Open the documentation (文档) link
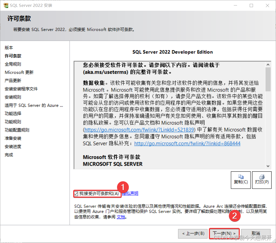Image resolution: width=276 pixels, height=243 pixels. pos(121,217)
